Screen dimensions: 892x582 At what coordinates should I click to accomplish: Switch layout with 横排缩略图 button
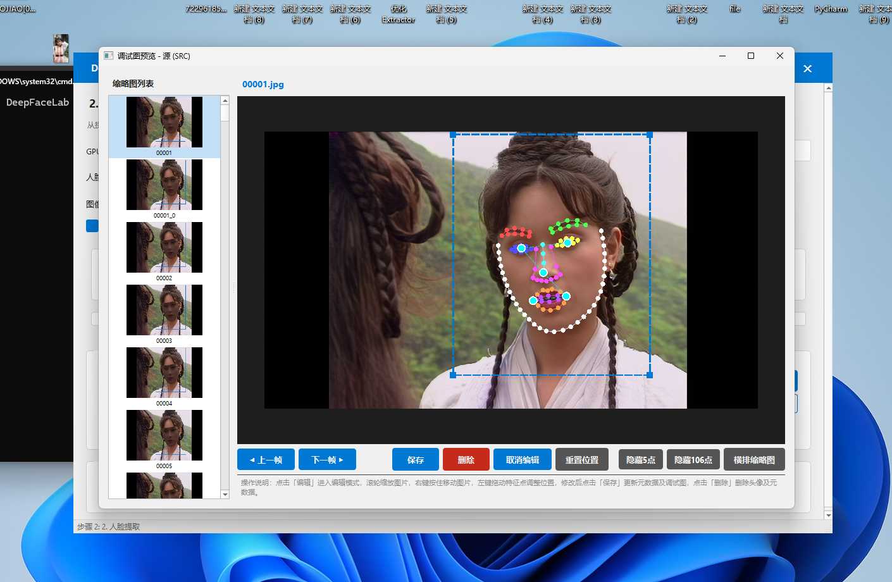pyautogui.click(x=754, y=460)
